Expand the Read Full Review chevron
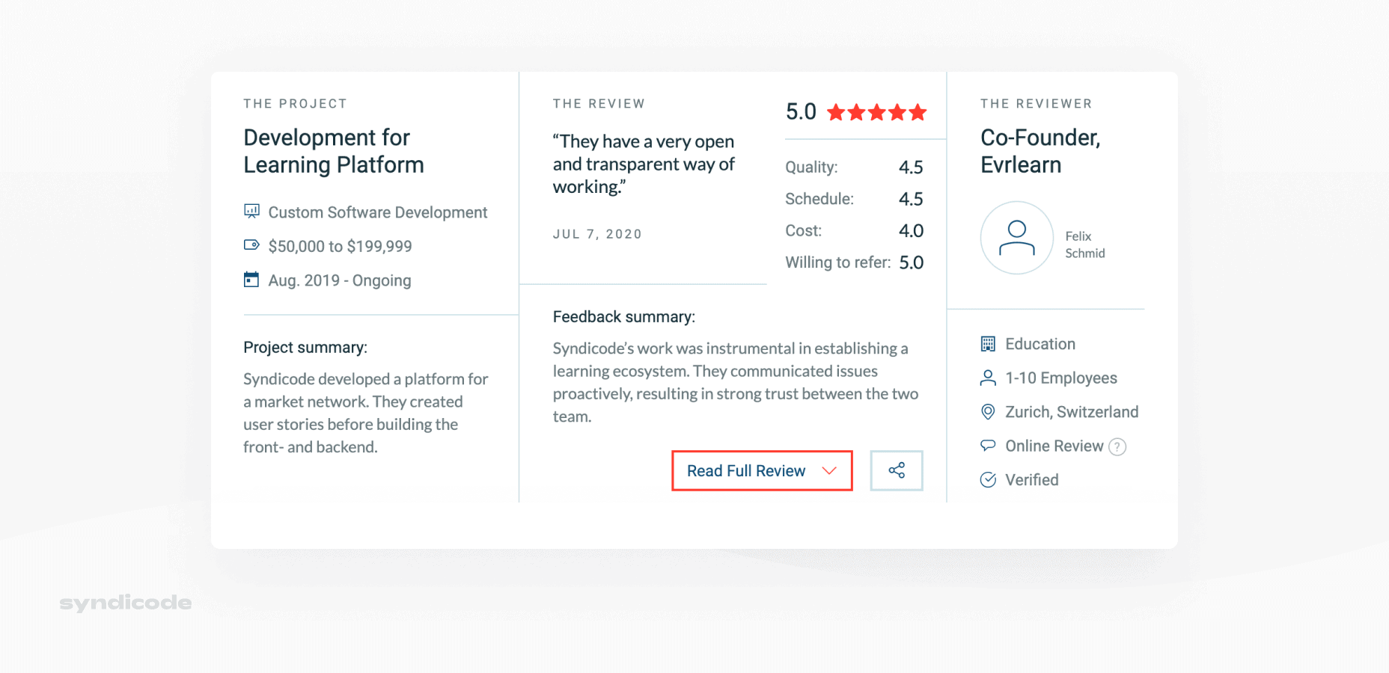1389x673 pixels. pos(829,470)
